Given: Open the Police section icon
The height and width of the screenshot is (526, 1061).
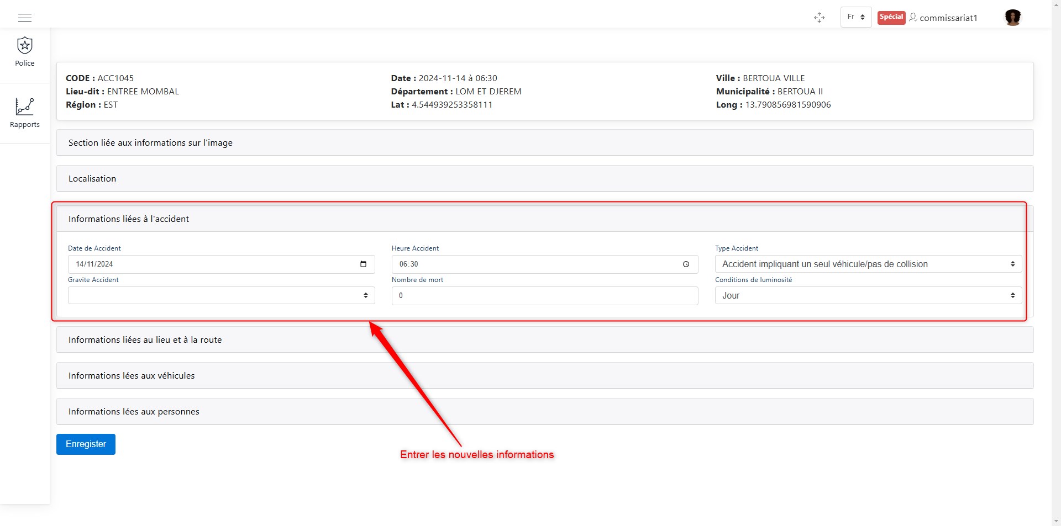Looking at the screenshot, I should pyautogui.click(x=25, y=45).
